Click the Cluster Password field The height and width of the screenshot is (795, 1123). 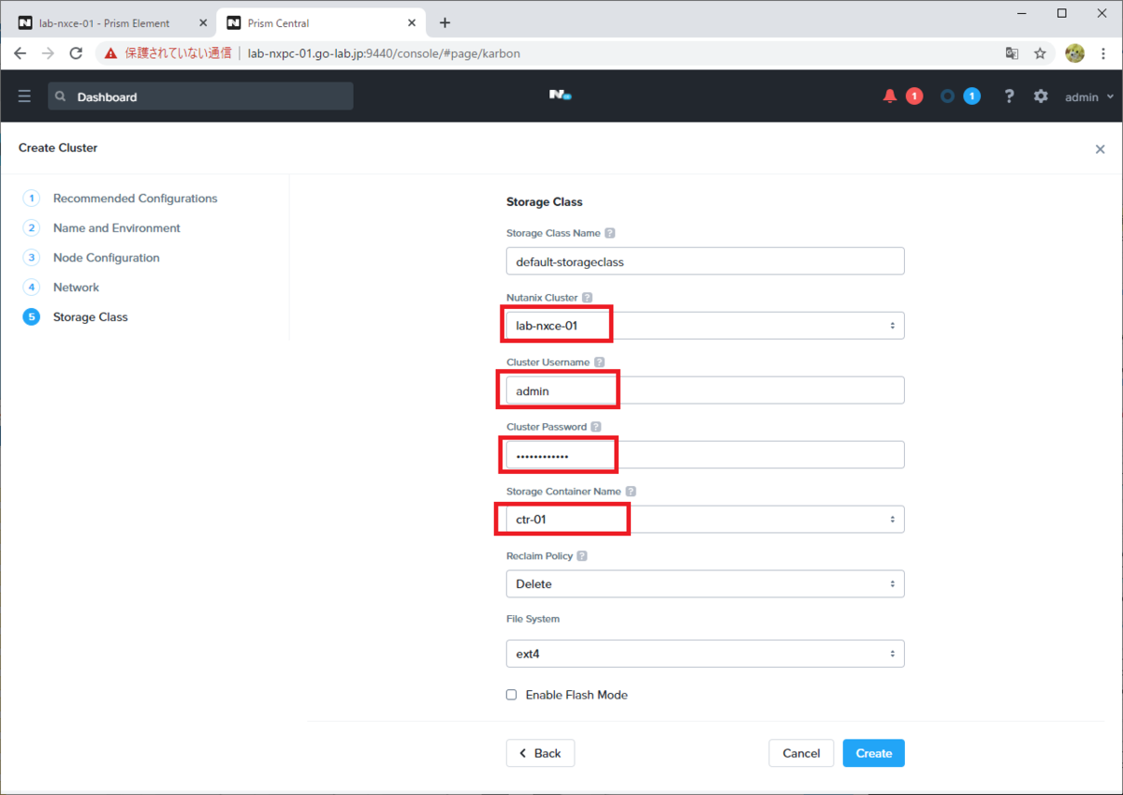705,455
